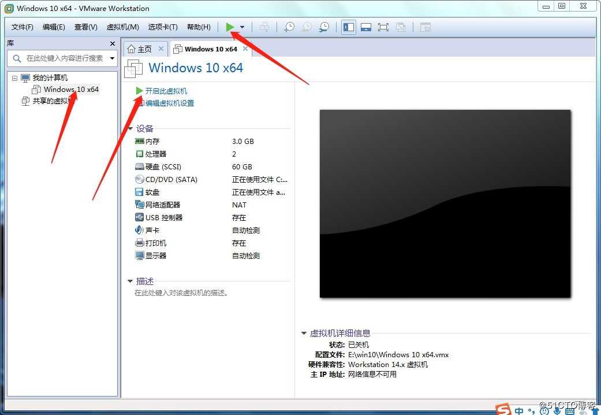This screenshot has width=601, height=415.
Task: Open the 编辑(E) menu
Action: click(x=54, y=27)
